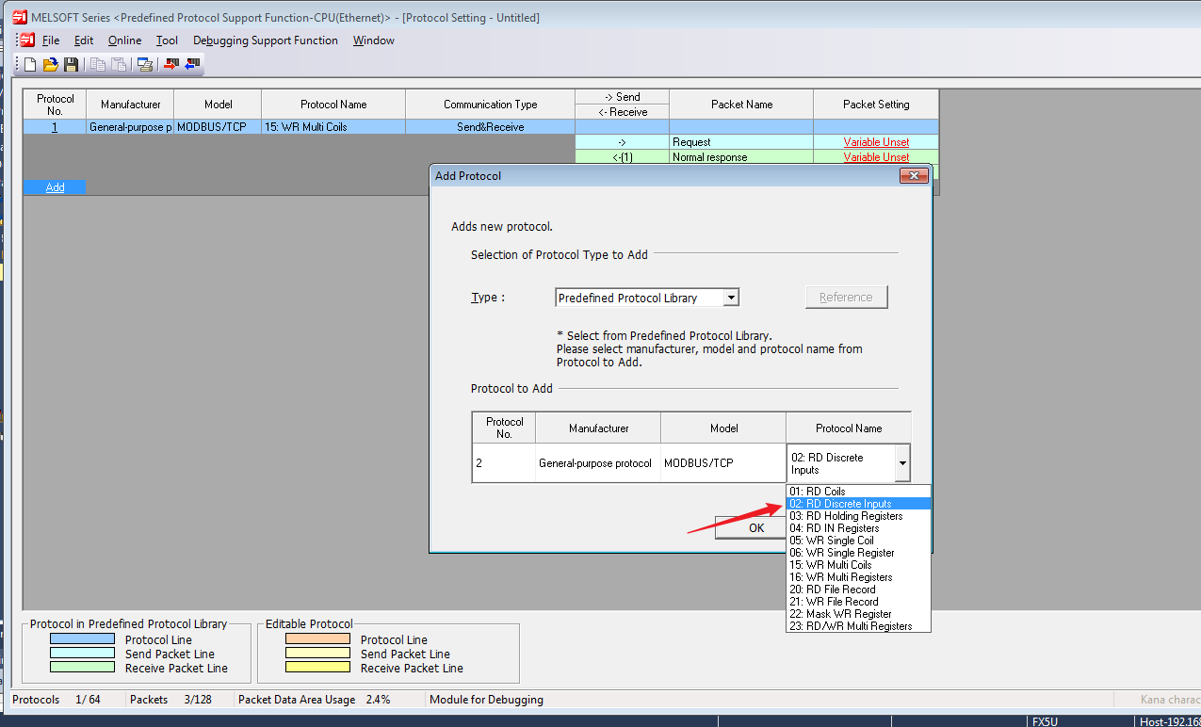The height and width of the screenshot is (727, 1201).
Task: Select 16: WR Multi Registers option
Action: coord(840,577)
